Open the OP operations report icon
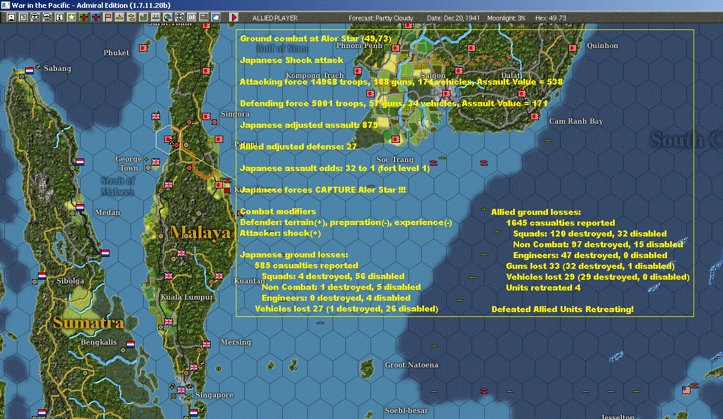The width and height of the screenshot is (723, 419). pyautogui.click(x=191, y=17)
